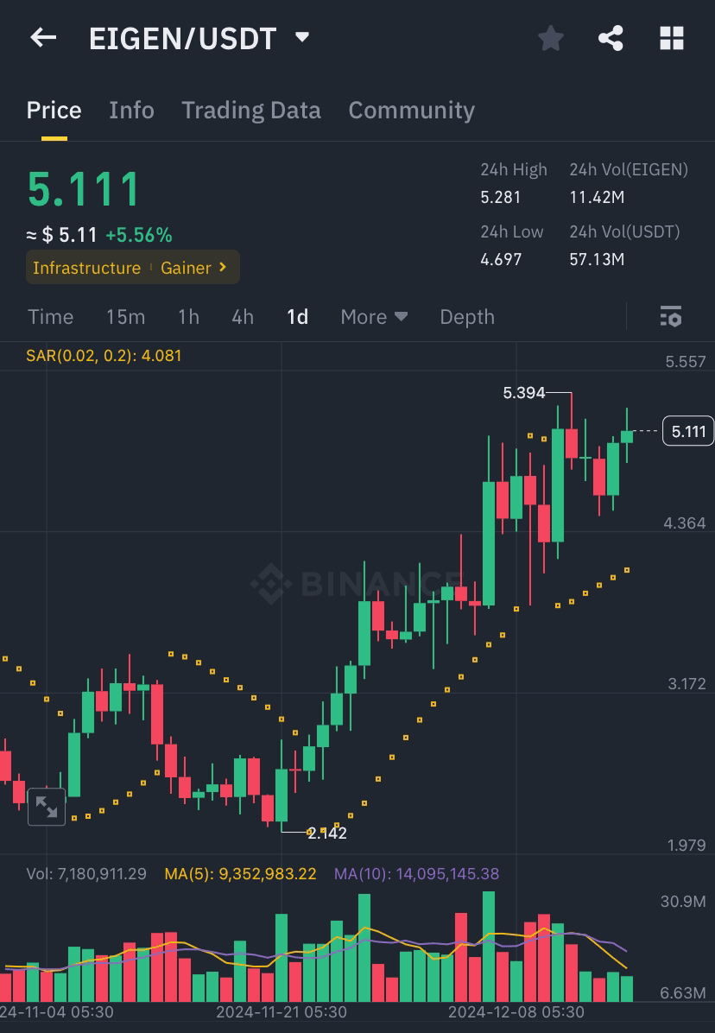Tap the 5.394 high price marker
This screenshot has height=1033, width=715.
tap(524, 393)
